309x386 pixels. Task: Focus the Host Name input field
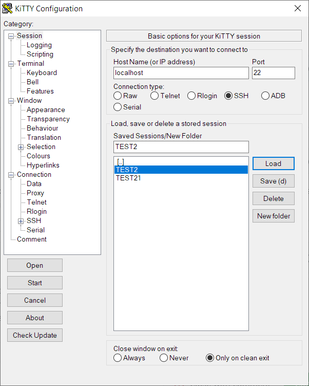[181, 73]
